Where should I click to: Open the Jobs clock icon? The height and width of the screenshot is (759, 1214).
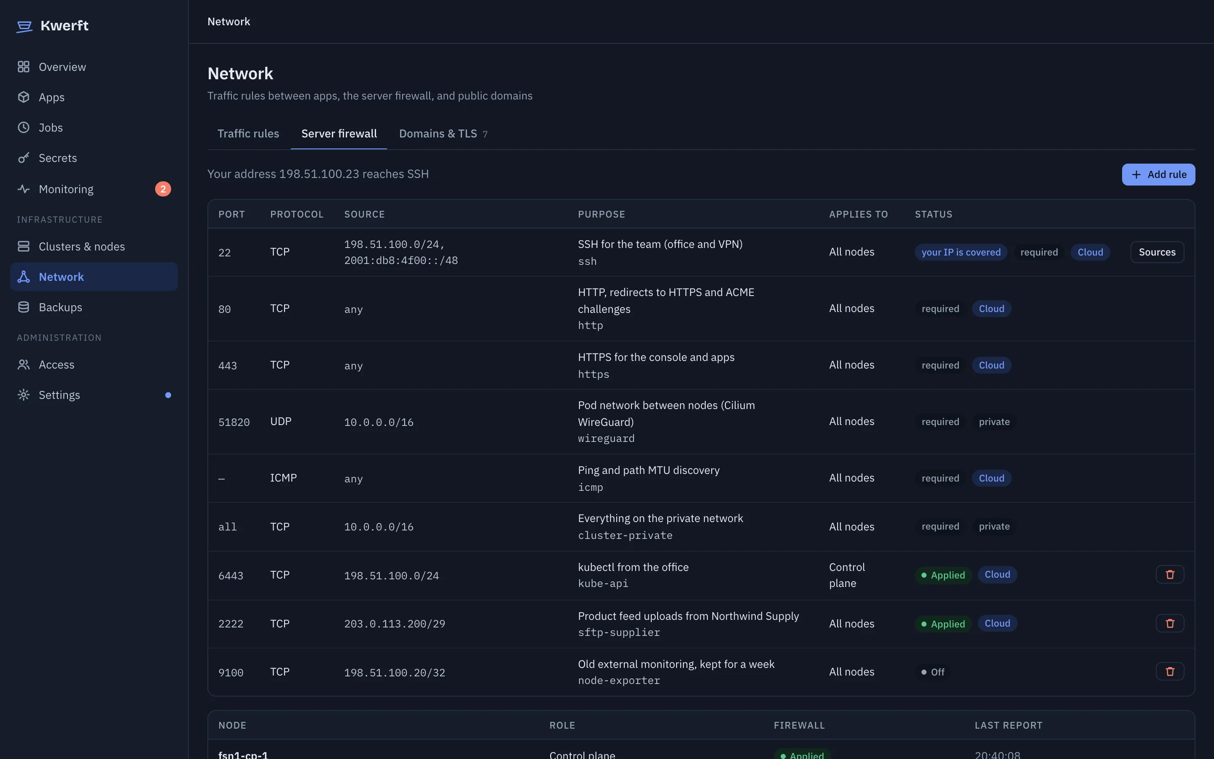(x=24, y=127)
